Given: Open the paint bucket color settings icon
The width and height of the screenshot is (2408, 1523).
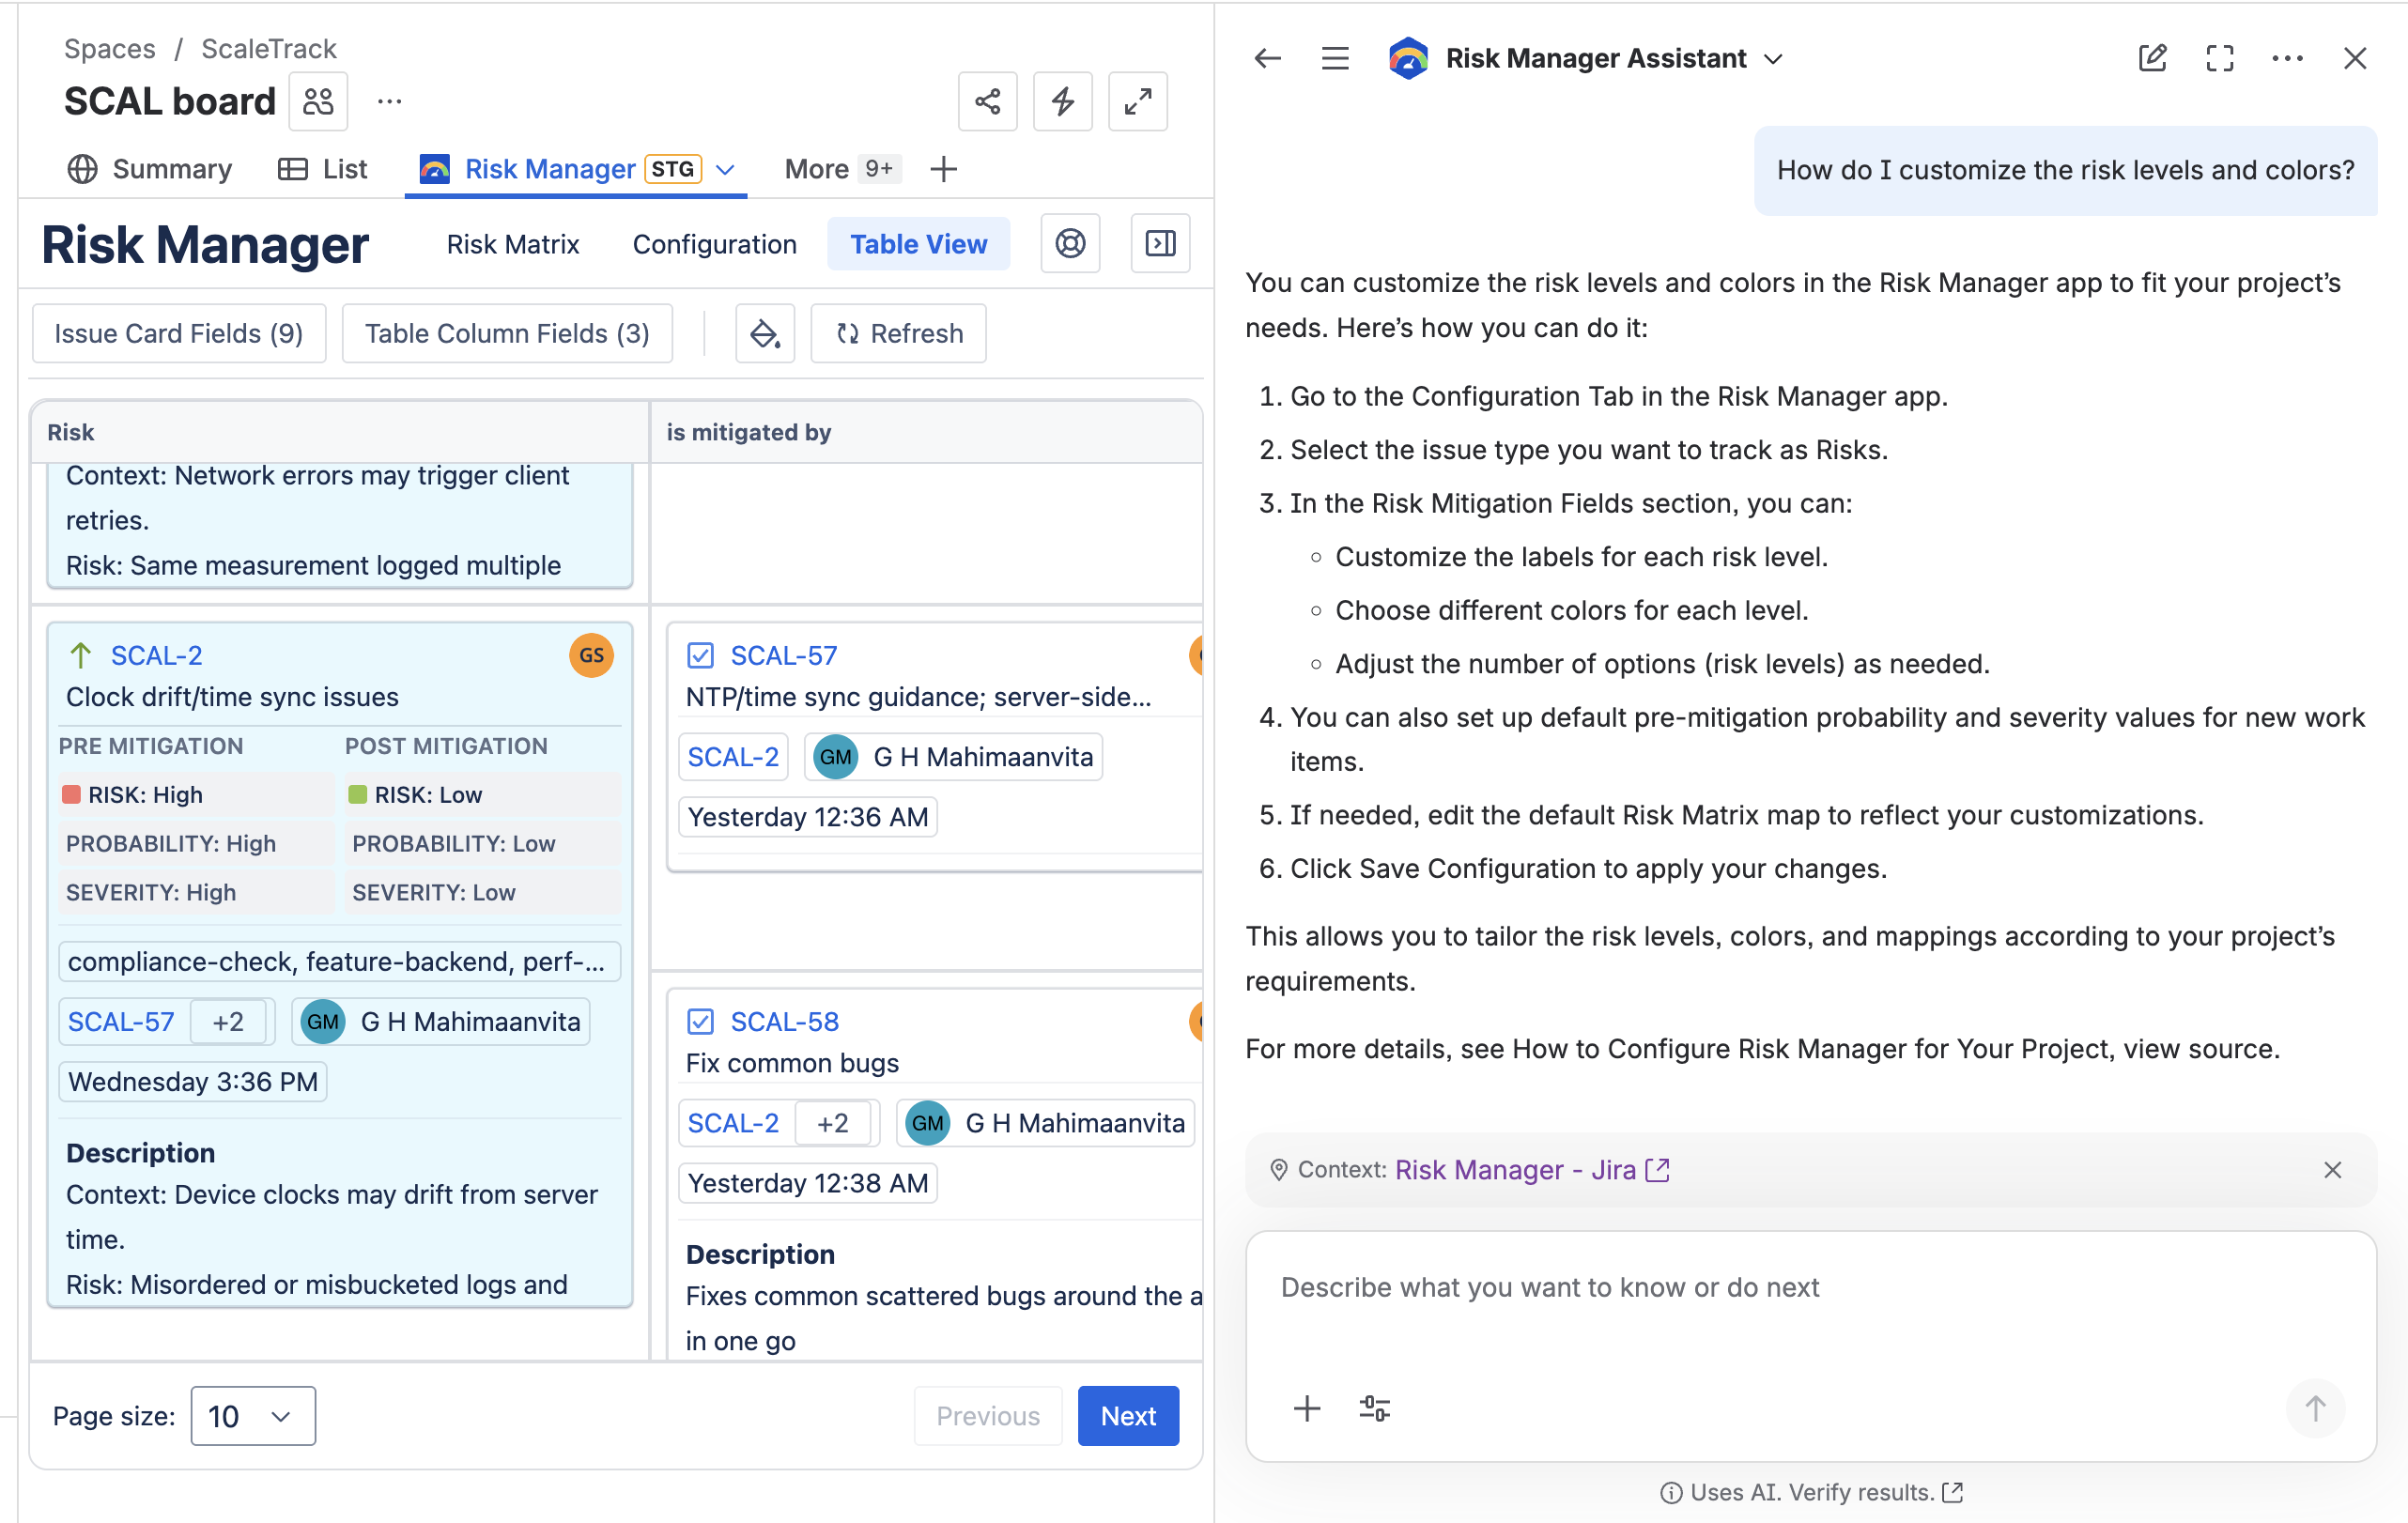Looking at the screenshot, I should (x=765, y=333).
